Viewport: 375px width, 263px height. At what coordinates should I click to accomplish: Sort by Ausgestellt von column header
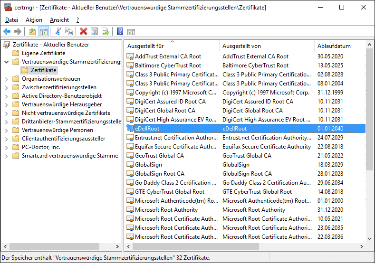click(x=267, y=46)
